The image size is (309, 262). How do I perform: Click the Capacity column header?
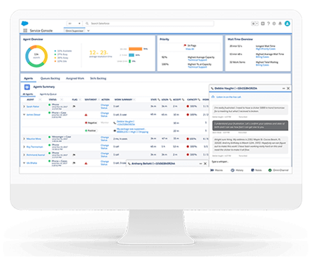coord(193,100)
